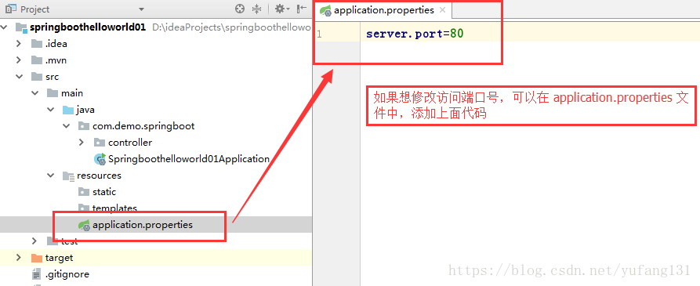Select the resources tree row label
The width and height of the screenshot is (700, 286).
pyautogui.click(x=99, y=176)
